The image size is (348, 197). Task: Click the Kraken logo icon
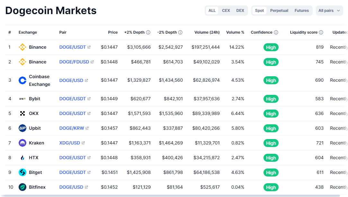pos(22,143)
